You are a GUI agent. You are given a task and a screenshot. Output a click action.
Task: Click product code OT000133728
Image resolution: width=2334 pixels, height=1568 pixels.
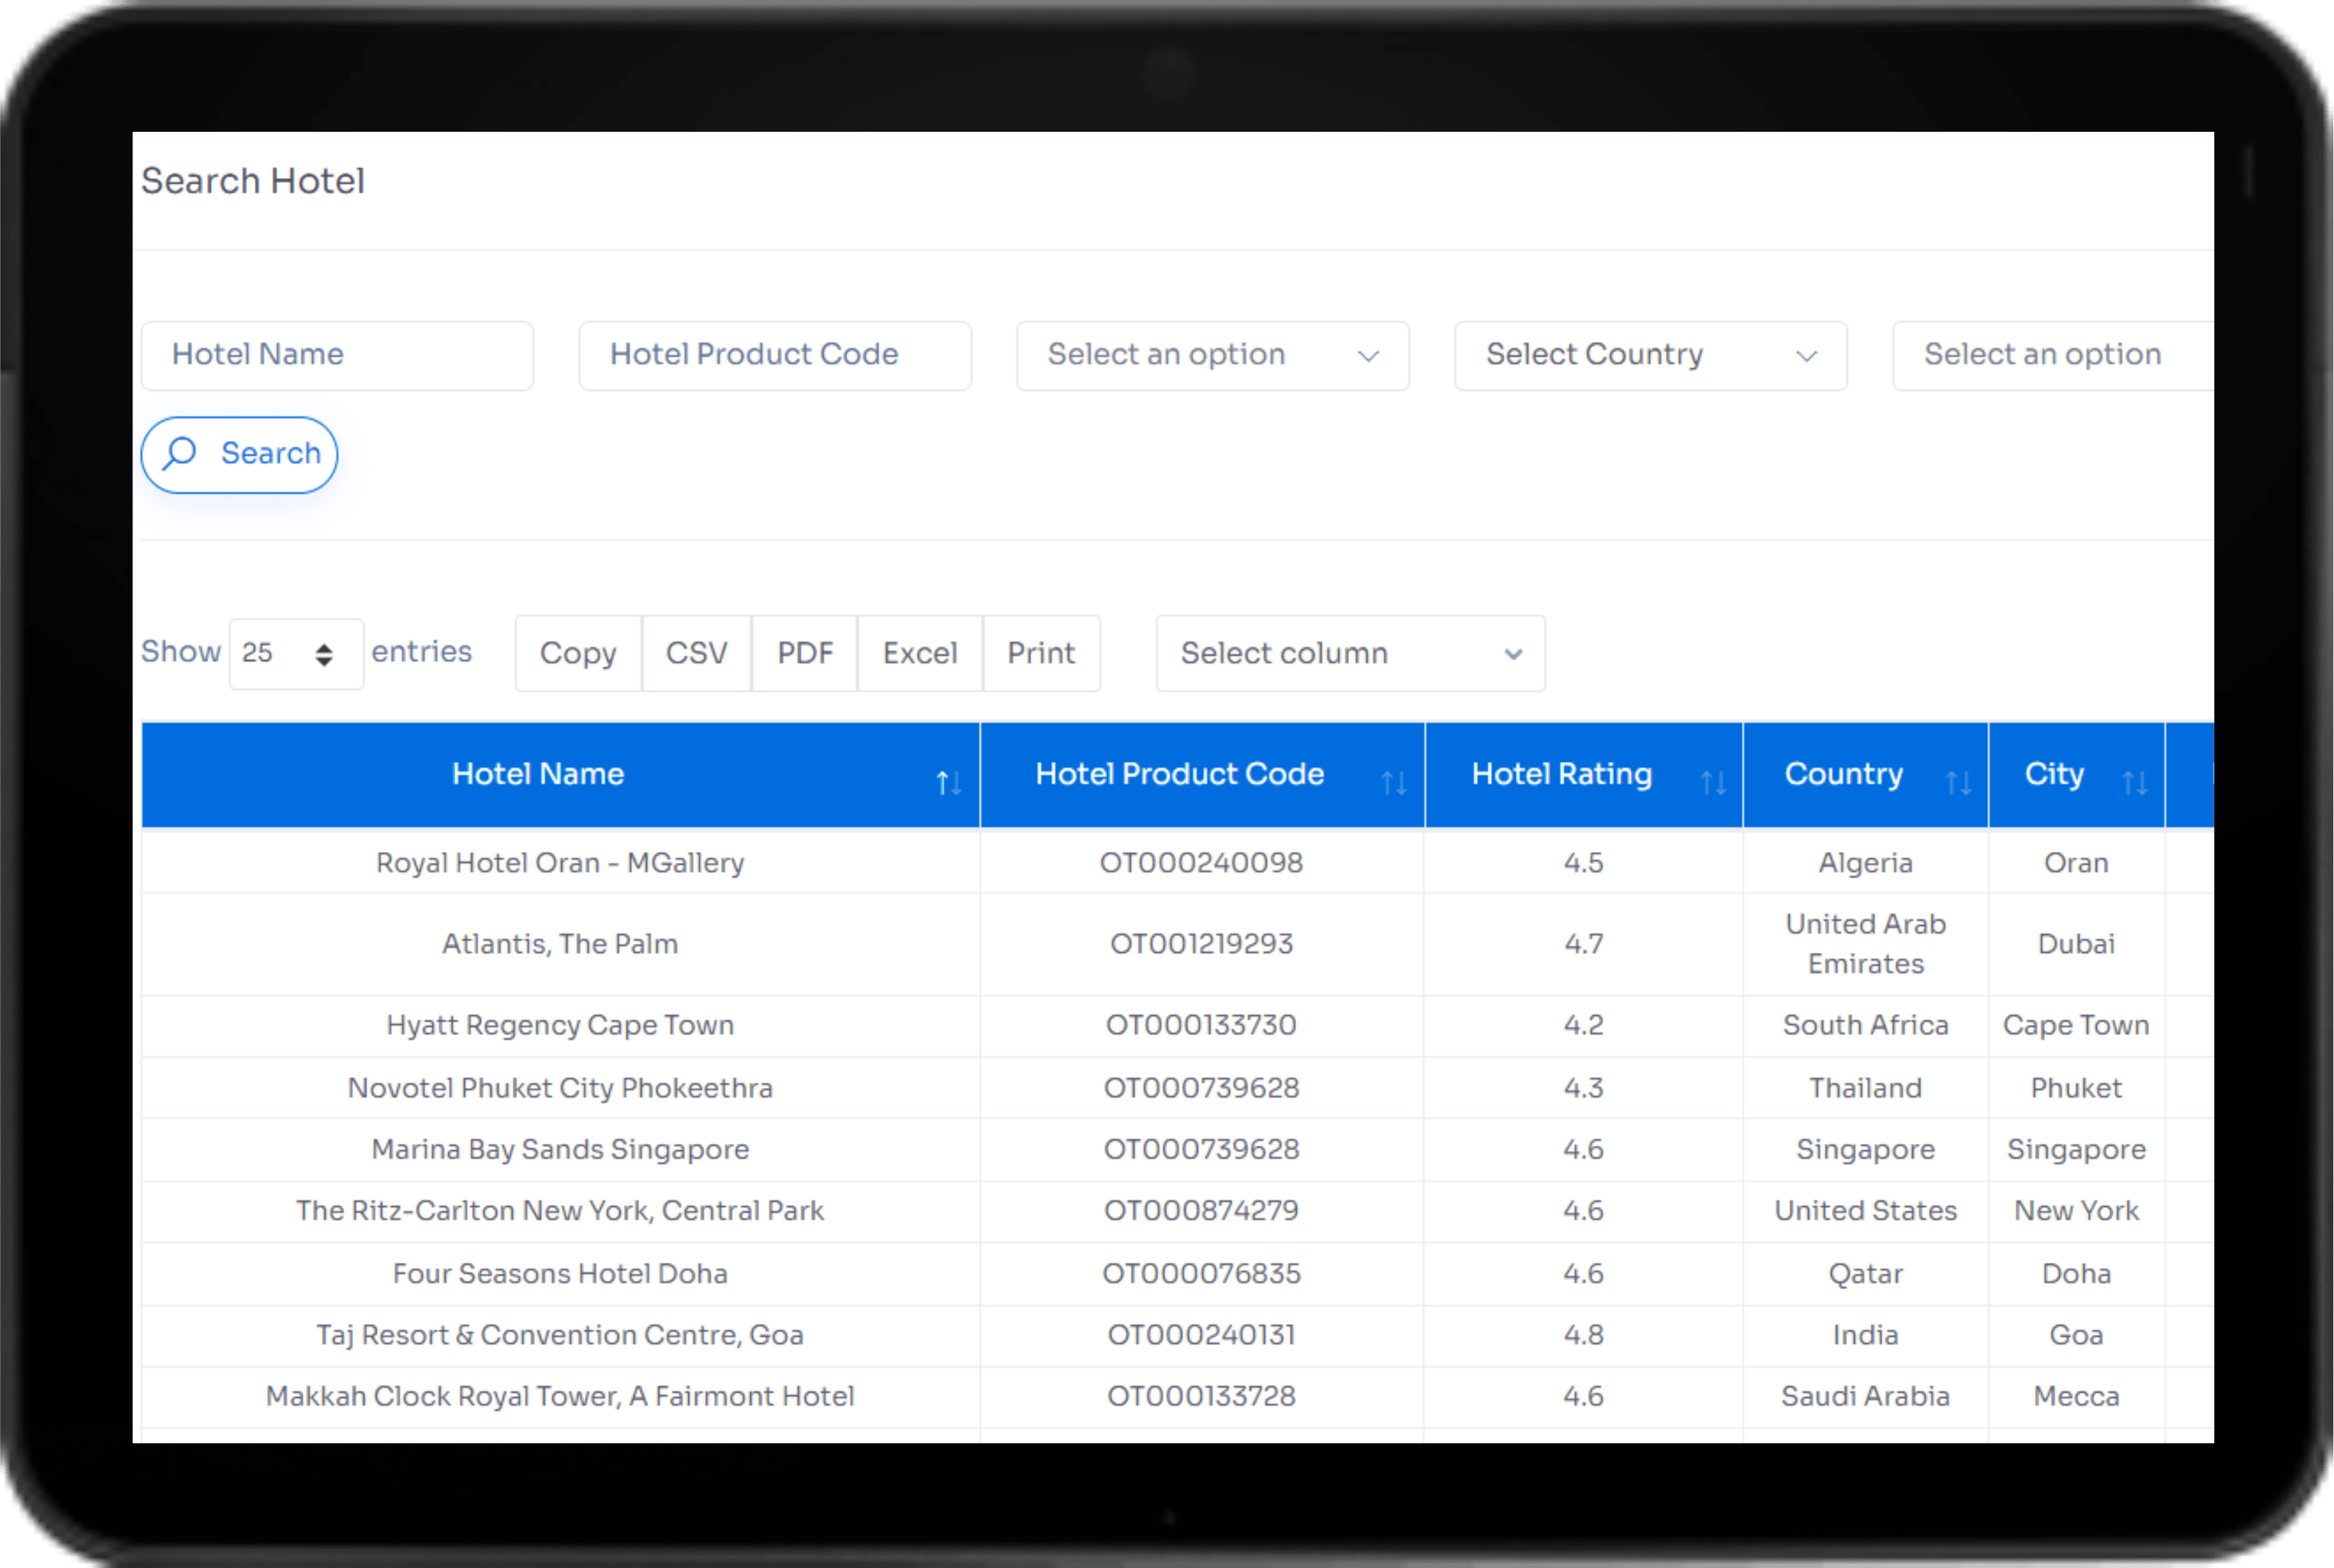(x=1201, y=1396)
